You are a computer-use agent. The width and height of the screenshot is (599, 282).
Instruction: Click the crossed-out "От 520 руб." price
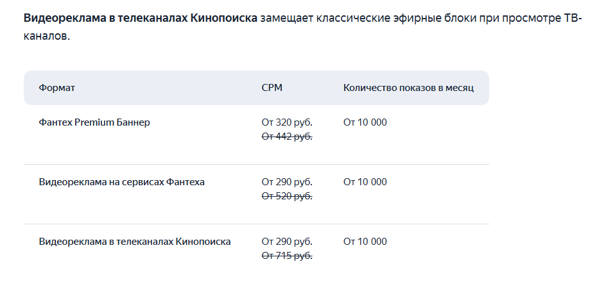287,195
